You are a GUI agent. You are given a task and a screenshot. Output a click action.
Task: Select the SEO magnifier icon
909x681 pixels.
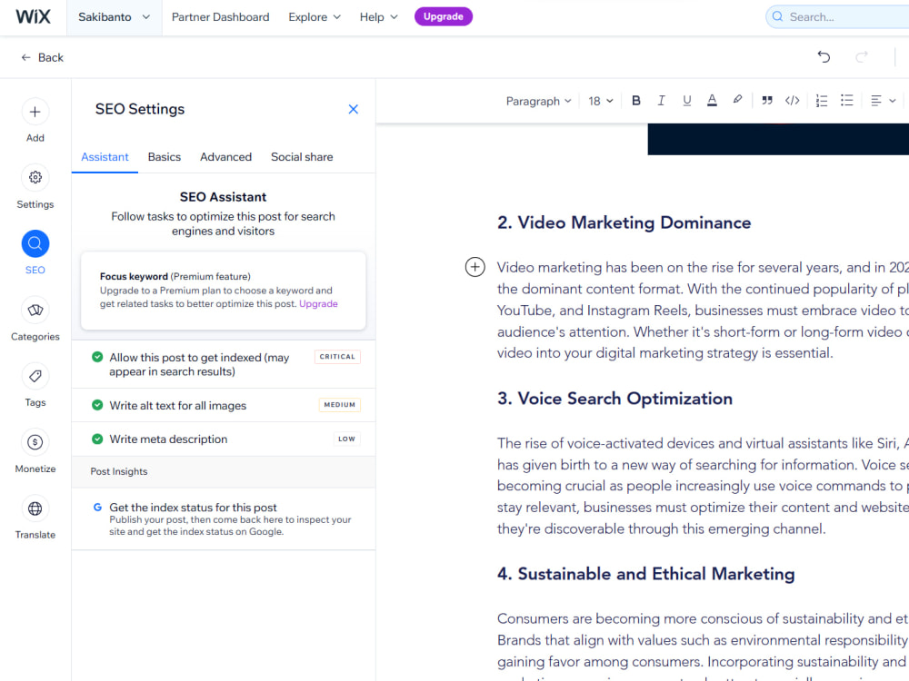[35, 243]
